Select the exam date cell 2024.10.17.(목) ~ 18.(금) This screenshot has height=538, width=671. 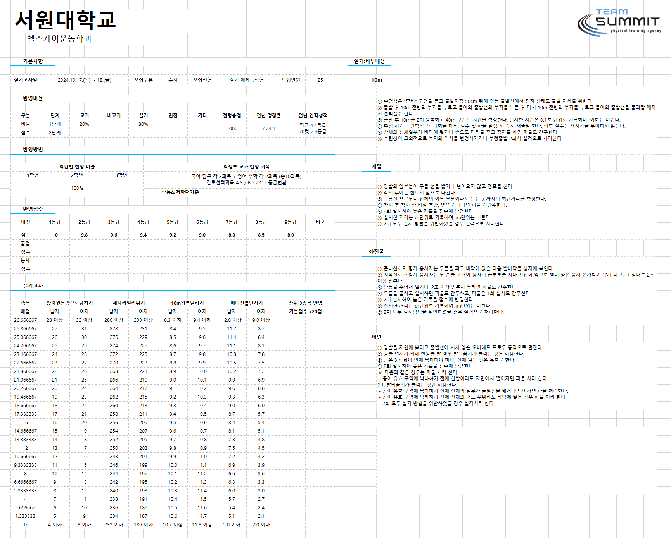click(85, 80)
